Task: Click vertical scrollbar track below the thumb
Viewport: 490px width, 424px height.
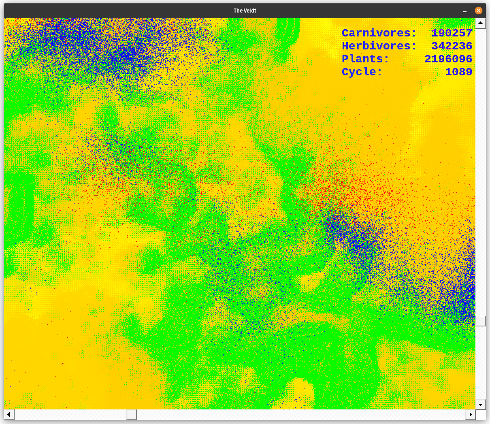Action: [480, 362]
